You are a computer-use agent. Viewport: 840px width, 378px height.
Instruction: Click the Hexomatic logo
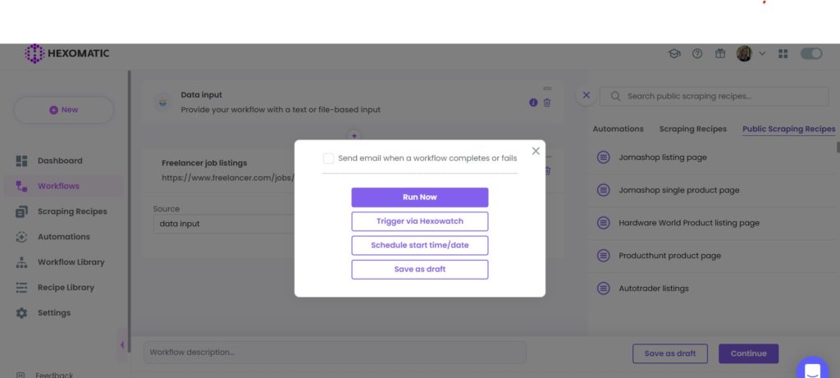click(67, 53)
